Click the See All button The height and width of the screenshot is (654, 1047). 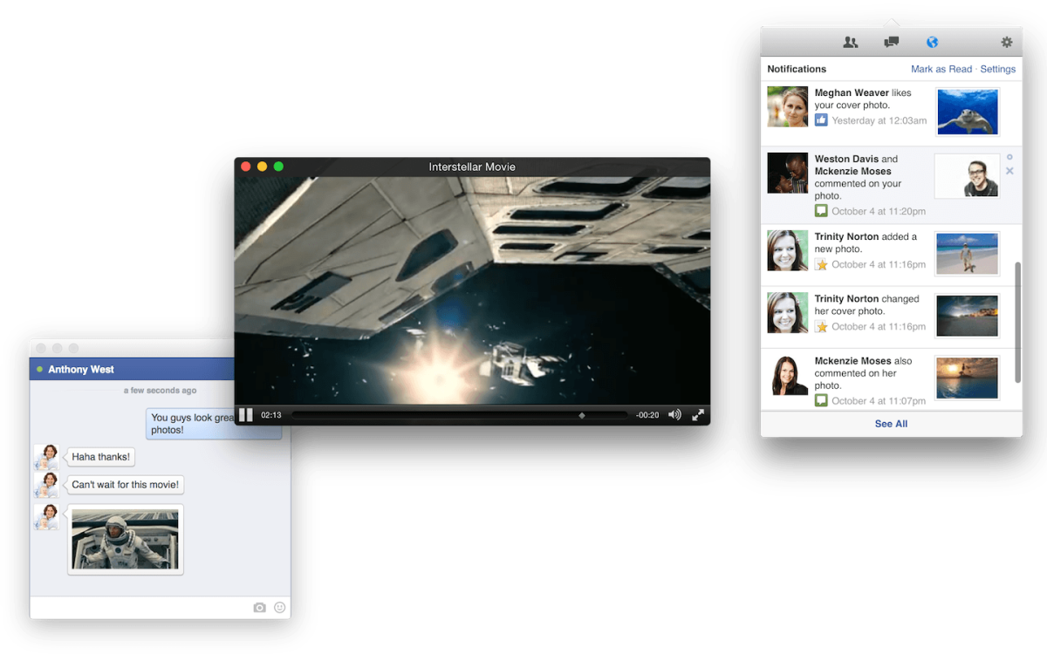(x=891, y=424)
